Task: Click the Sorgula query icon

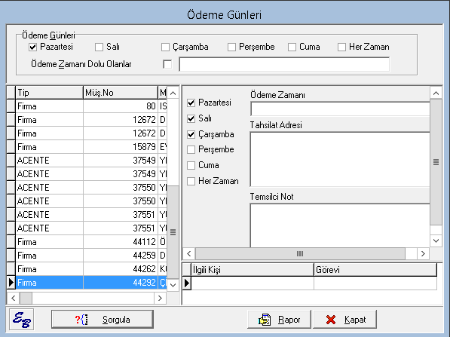Action: click(x=81, y=320)
